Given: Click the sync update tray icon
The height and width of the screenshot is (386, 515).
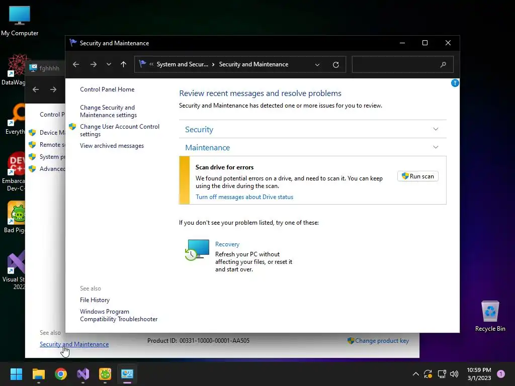Looking at the screenshot, I should [x=428, y=374].
